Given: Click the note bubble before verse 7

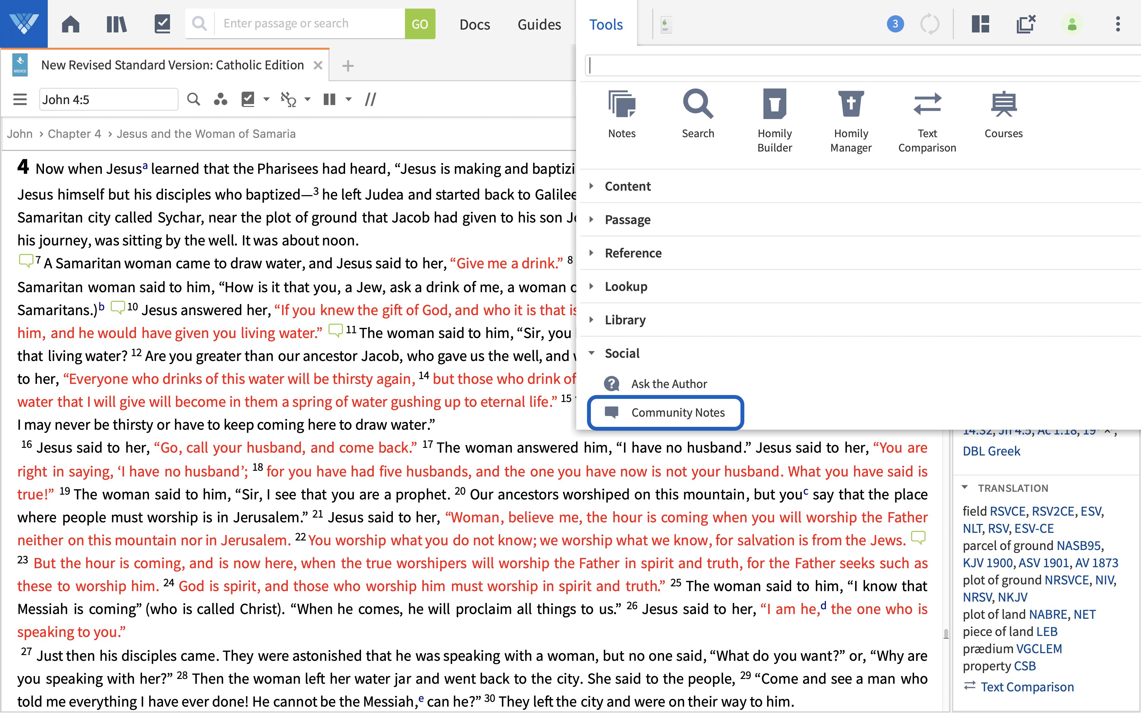Looking at the screenshot, I should click(25, 260).
